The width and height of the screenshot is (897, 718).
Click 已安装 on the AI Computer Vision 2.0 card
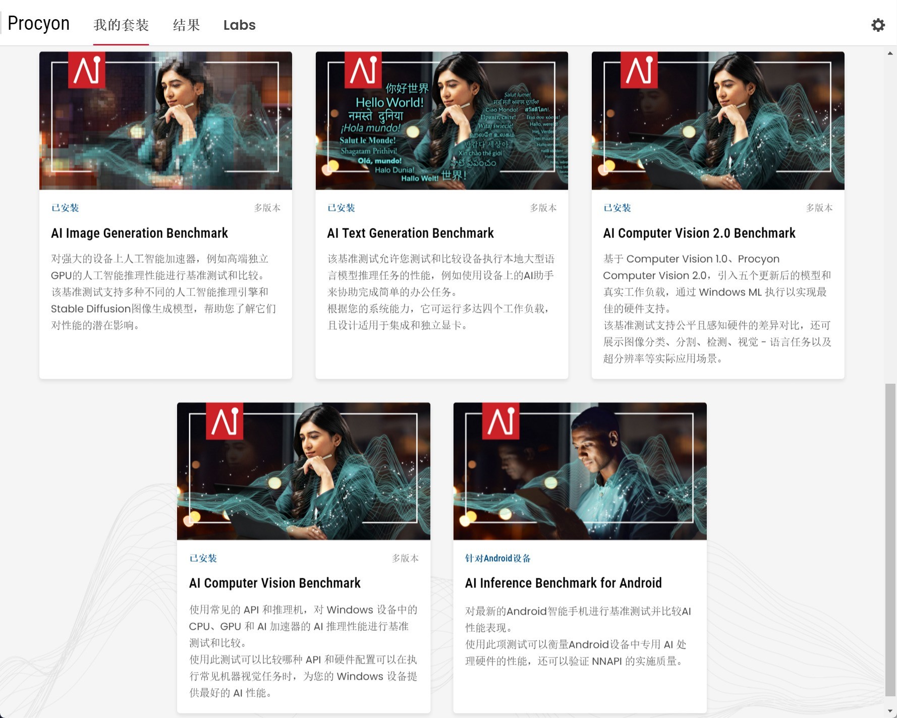coord(617,208)
